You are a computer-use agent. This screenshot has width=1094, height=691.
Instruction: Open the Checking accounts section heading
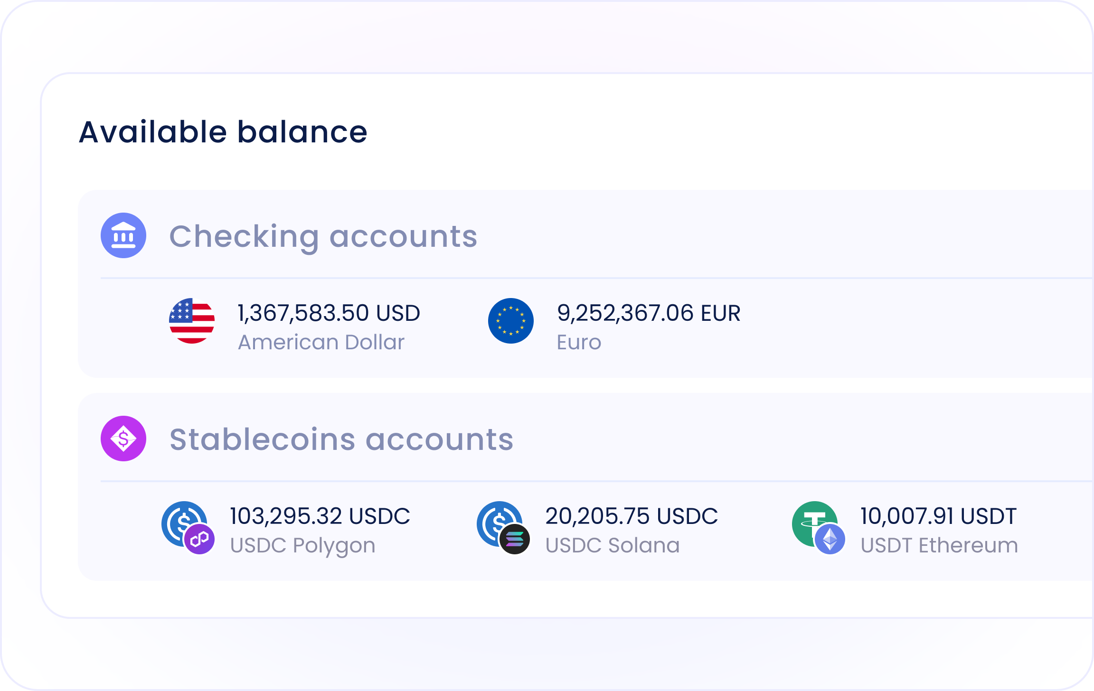pyautogui.click(x=323, y=236)
